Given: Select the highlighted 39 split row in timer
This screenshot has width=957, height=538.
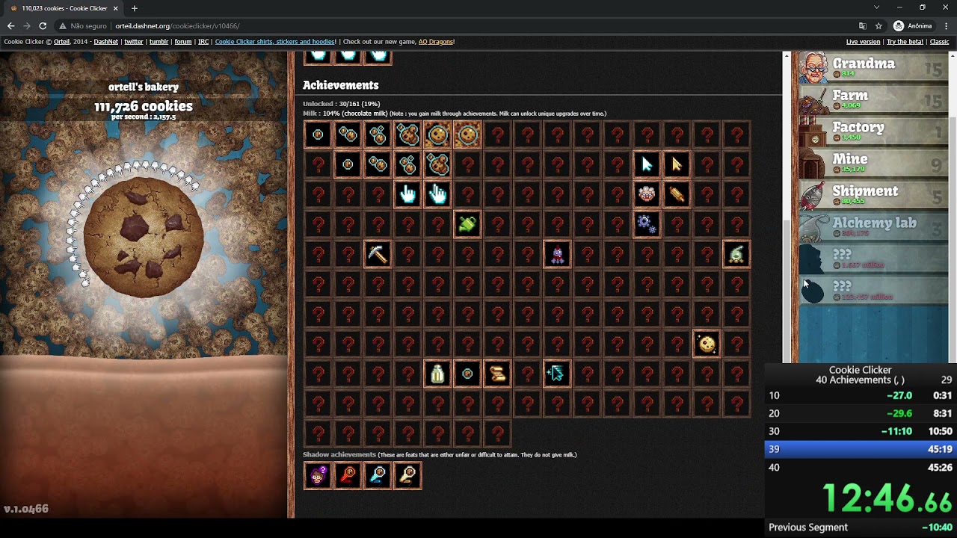Looking at the screenshot, I should coord(861,449).
